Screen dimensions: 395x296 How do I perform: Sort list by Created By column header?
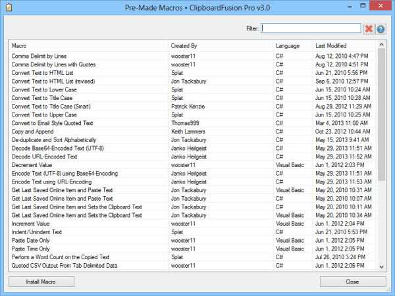click(x=221, y=46)
